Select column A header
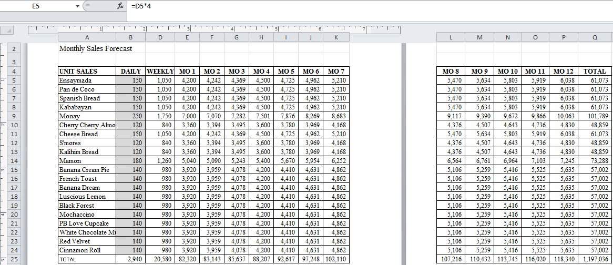613x265 pixels. (x=87, y=37)
